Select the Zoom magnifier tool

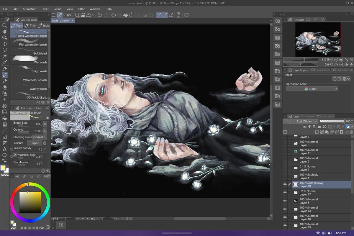click(x=4, y=25)
